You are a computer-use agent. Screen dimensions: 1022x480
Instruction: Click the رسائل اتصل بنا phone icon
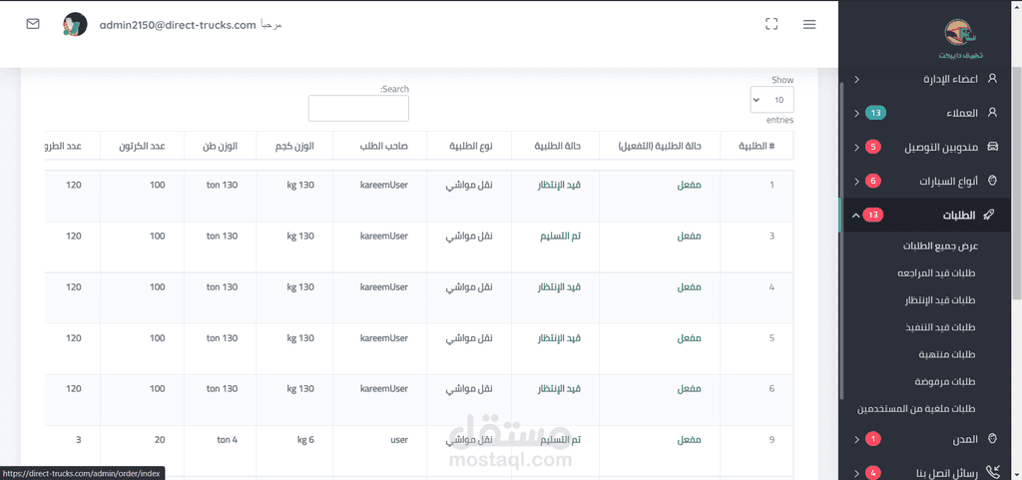pyautogui.click(x=993, y=473)
